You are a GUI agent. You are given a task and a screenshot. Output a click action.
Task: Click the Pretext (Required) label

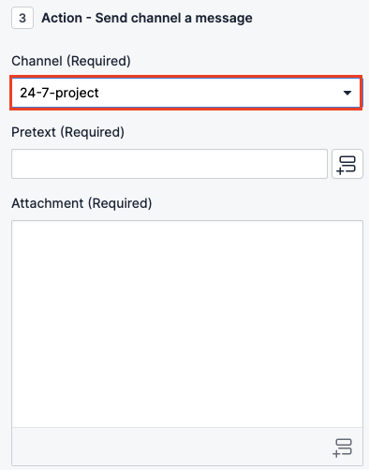(68, 132)
